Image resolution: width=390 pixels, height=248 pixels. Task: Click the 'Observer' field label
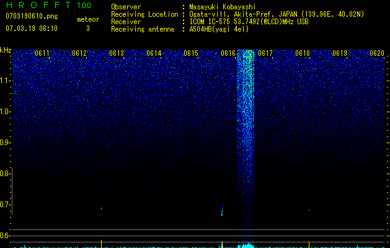click(x=126, y=7)
